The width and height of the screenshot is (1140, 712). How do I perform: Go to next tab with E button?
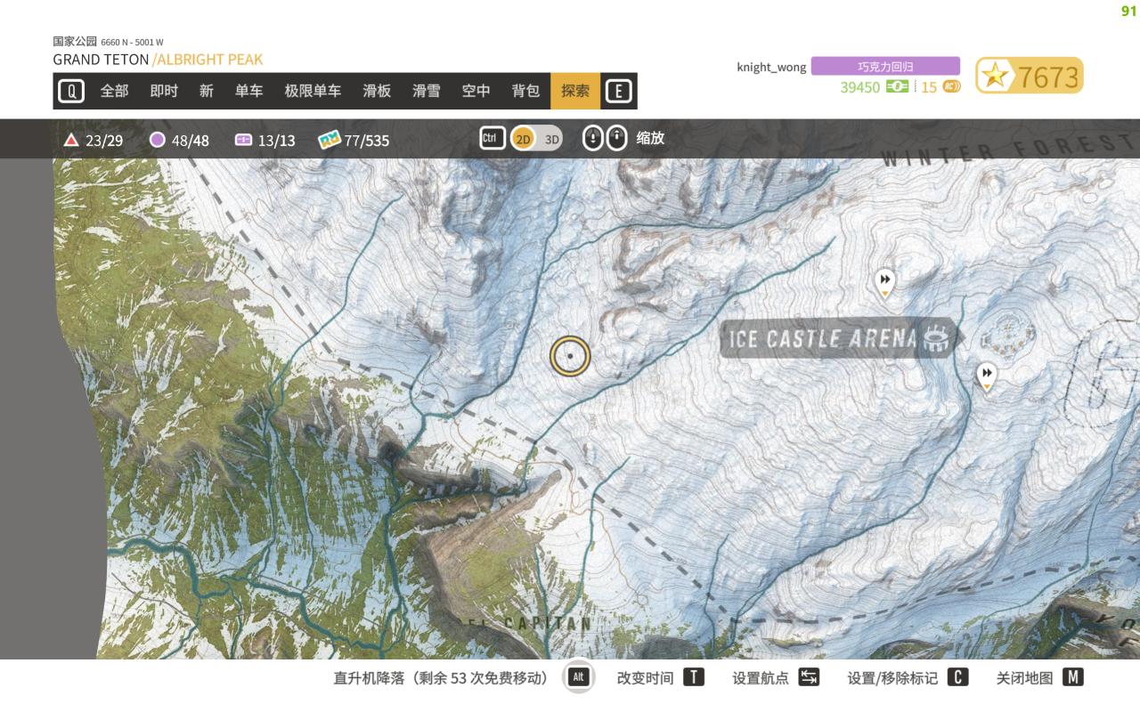pos(618,91)
